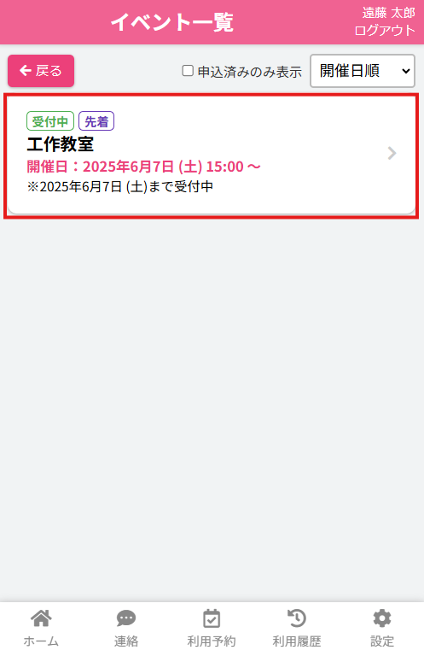Click the user name 遠藤 太郎
This screenshot has width=424, height=650.
[x=388, y=13]
